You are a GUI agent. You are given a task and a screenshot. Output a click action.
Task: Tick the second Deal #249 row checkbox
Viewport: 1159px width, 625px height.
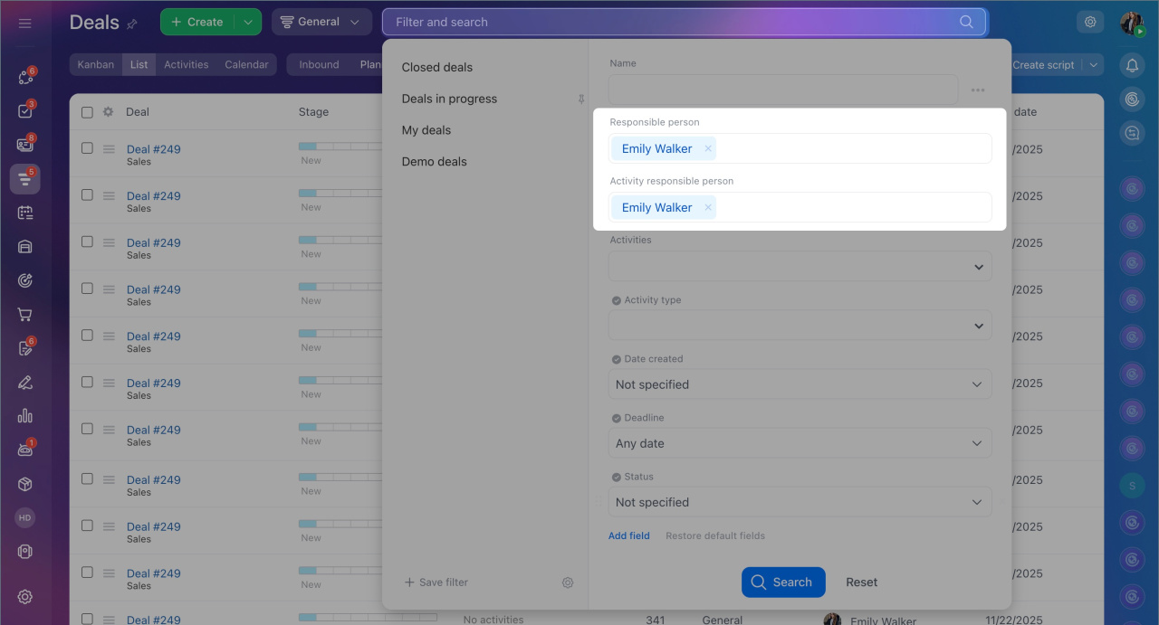tap(87, 195)
